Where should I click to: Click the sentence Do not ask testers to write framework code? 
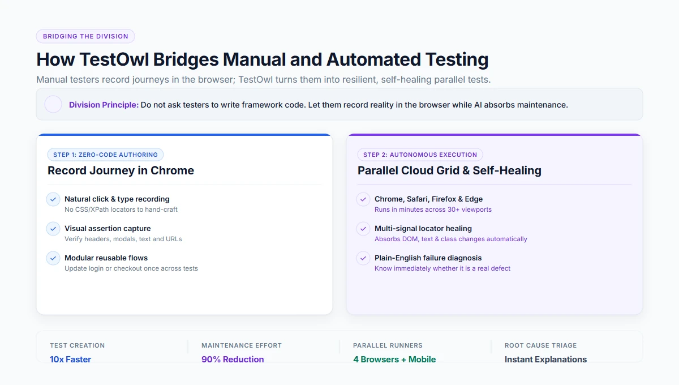coord(223,105)
